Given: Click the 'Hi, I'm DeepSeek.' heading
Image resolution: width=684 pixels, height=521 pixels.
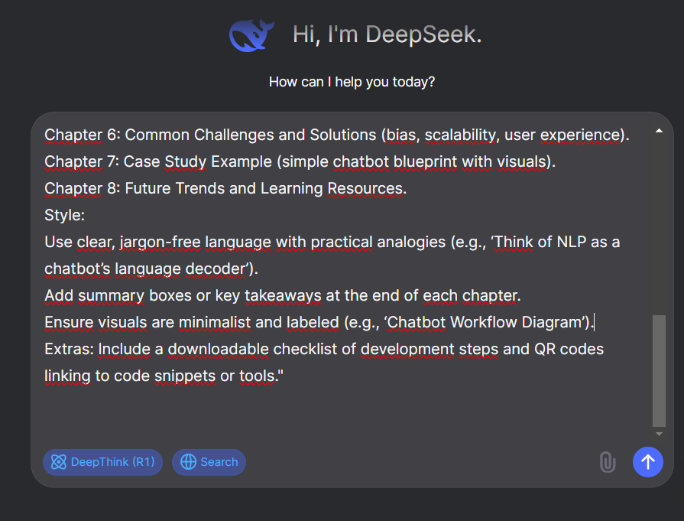Looking at the screenshot, I should (387, 34).
